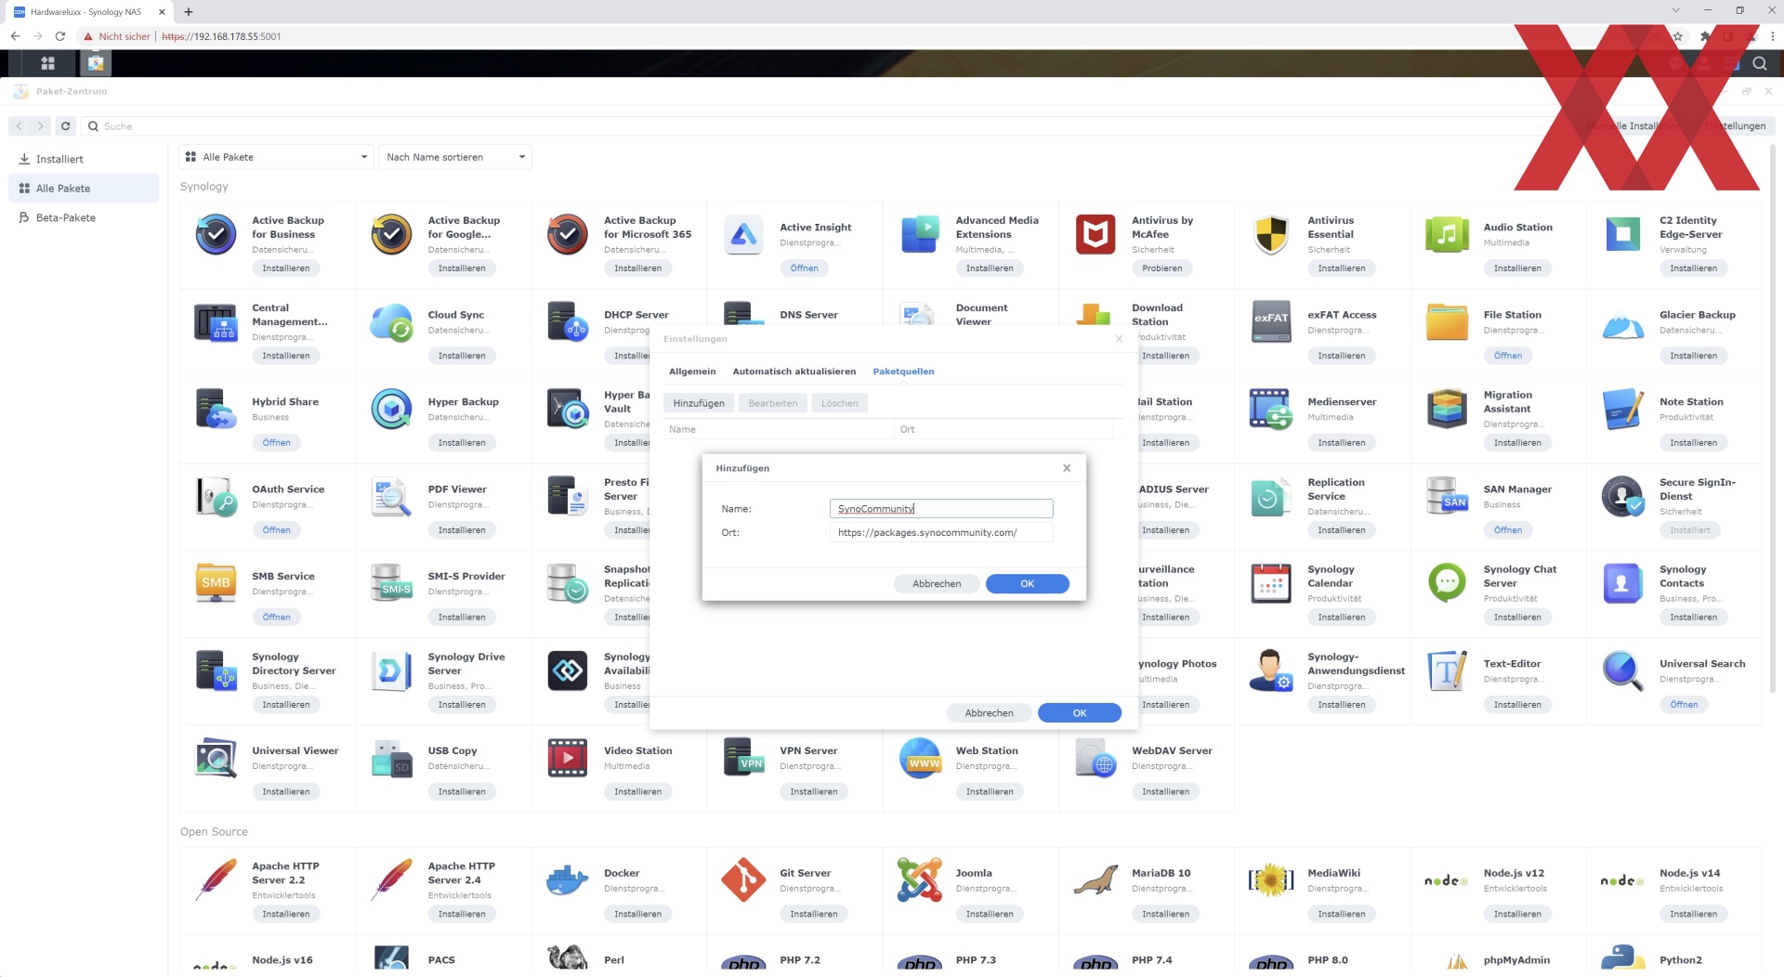
Task: Click the Hinzufügen button in Paketquellen
Action: click(699, 403)
